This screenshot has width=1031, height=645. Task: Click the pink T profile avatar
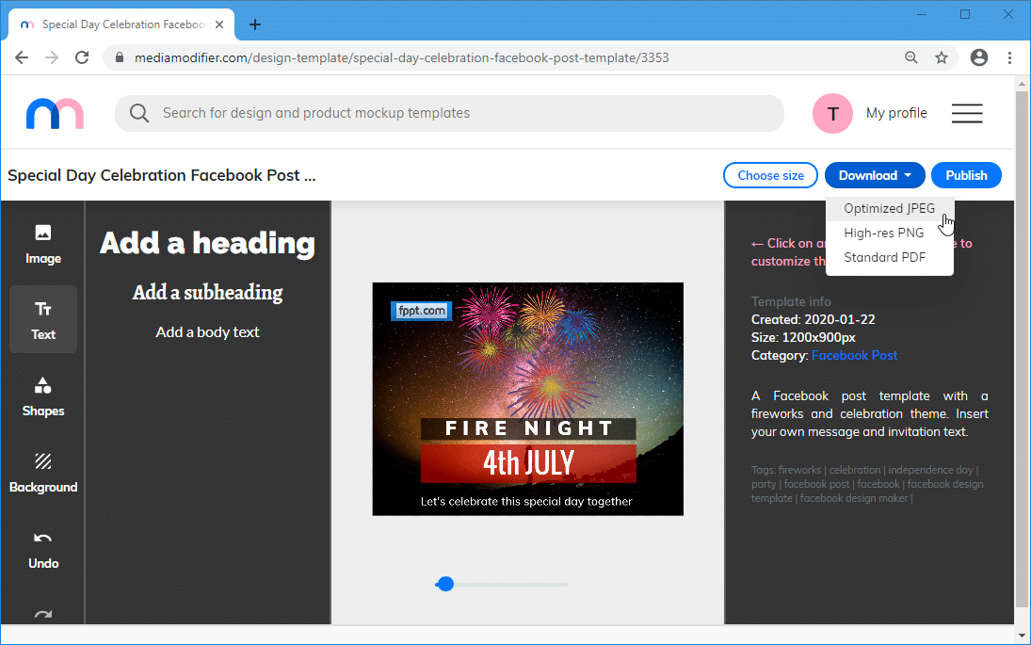832,114
